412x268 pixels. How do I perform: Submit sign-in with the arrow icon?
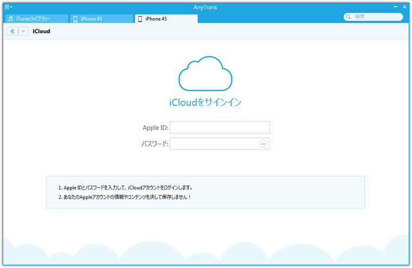[263, 144]
